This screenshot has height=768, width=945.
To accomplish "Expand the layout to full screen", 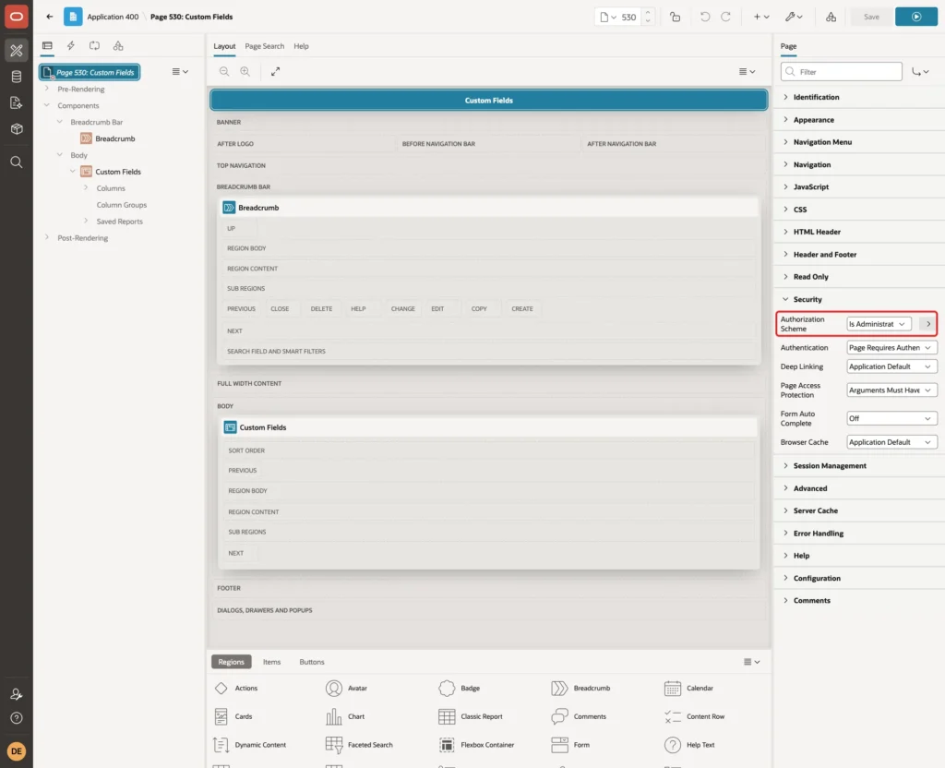I will (x=275, y=72).
